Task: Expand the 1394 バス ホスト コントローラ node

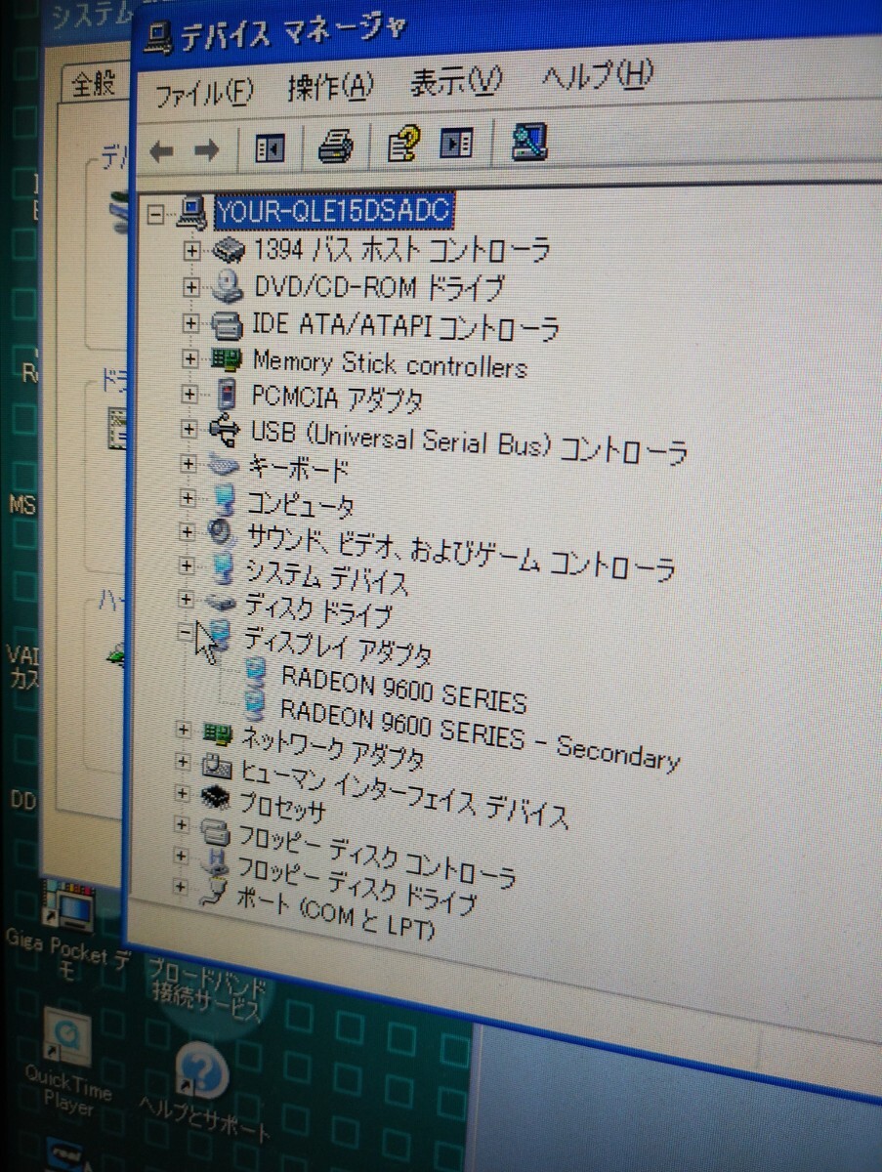Action: click(191, 250)
